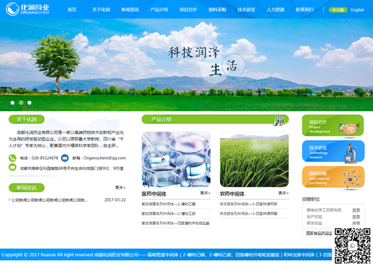The width and height of the screenshot is (373, 269).
Task: Click the handshake icon on 项目合作 banner
Action: (348, 129)
